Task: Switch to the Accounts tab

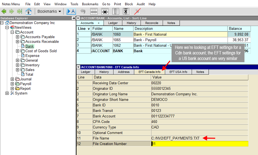Action: tap(90, 23)
